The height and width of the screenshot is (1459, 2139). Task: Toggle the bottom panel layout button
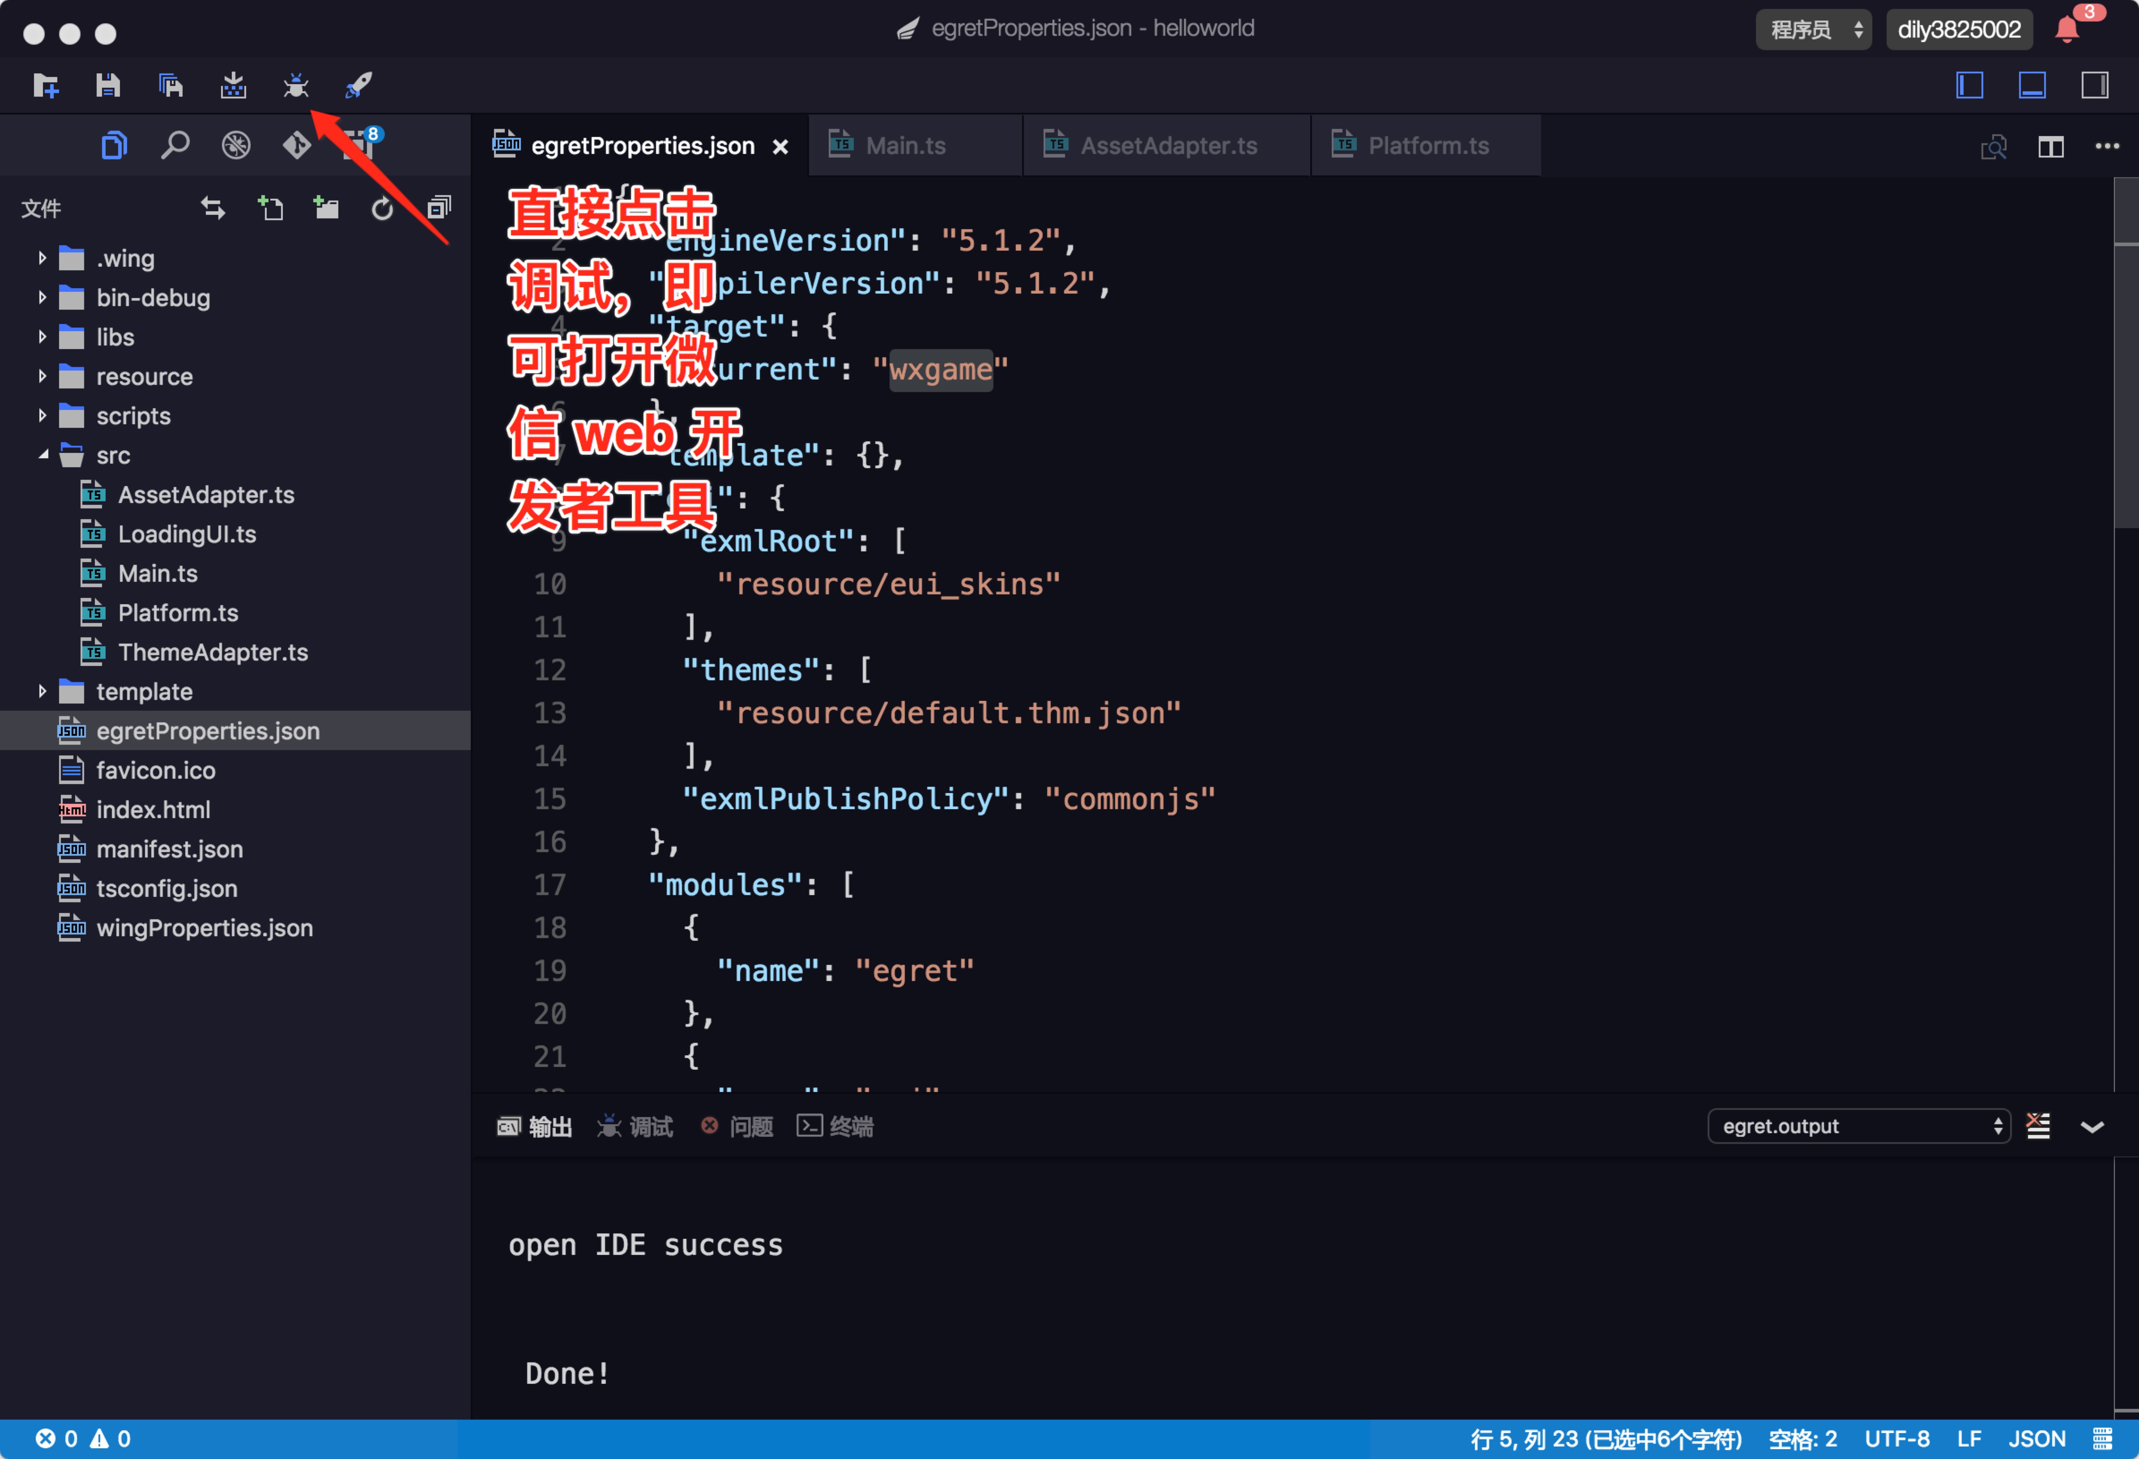click(2032, 85)
